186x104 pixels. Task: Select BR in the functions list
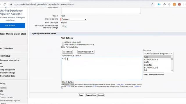pyautogui.click(x=157, y=70)
